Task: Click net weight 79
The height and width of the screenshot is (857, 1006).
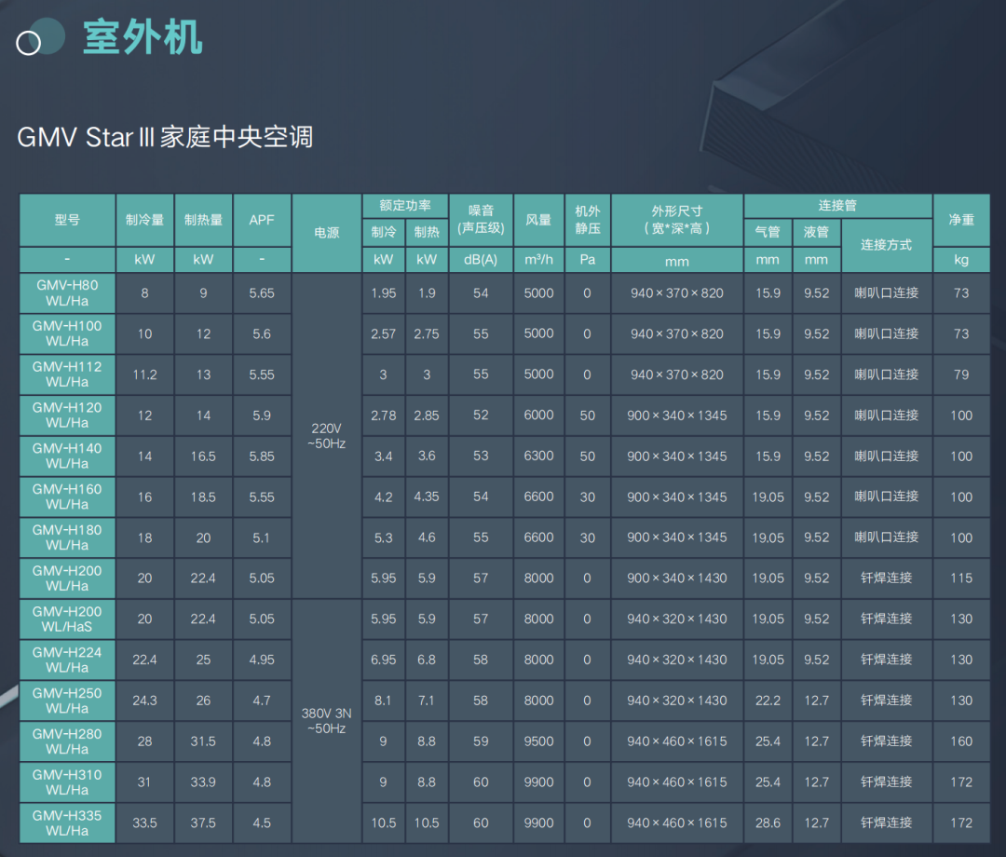Action: tap(961, 374)
